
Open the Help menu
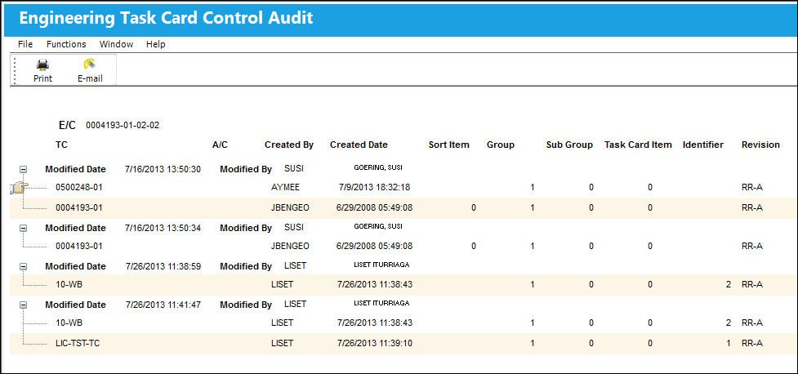point(156,44)
